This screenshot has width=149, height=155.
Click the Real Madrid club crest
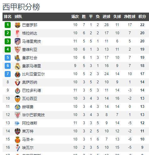(18, 66)
